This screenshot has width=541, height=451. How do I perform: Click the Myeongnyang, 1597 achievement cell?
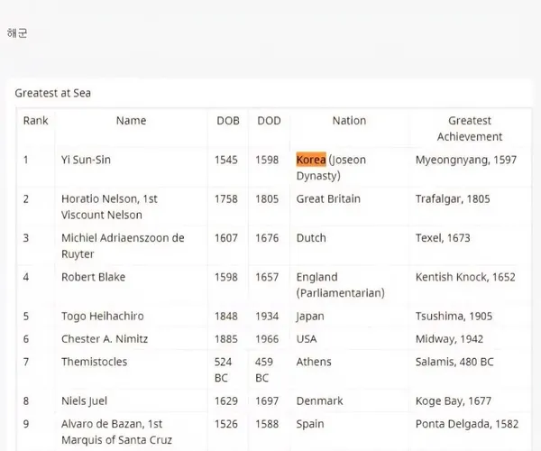click(x=466, y=160)
